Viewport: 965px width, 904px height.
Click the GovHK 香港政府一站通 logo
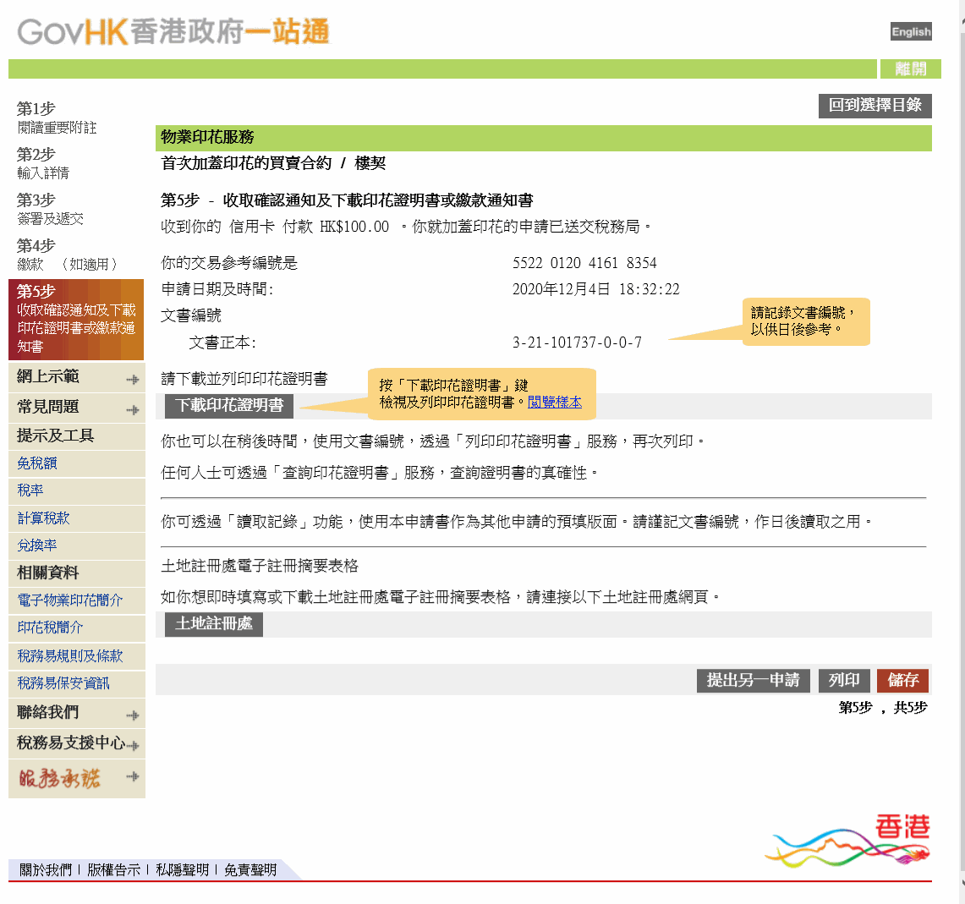(173, 31)
